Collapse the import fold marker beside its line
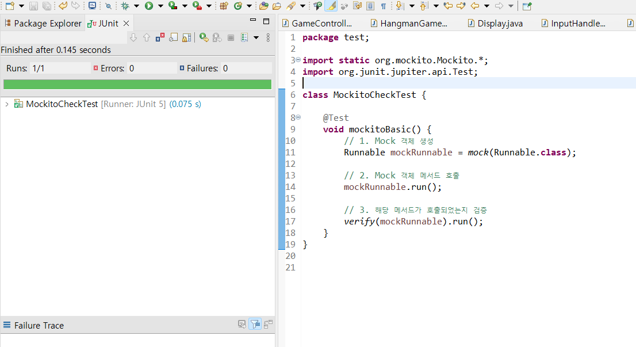This screenshot has height=347, width=636. (298, 60)
